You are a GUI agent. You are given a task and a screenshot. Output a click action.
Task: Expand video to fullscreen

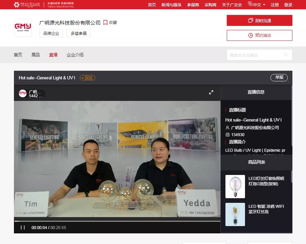click(211, 92)
